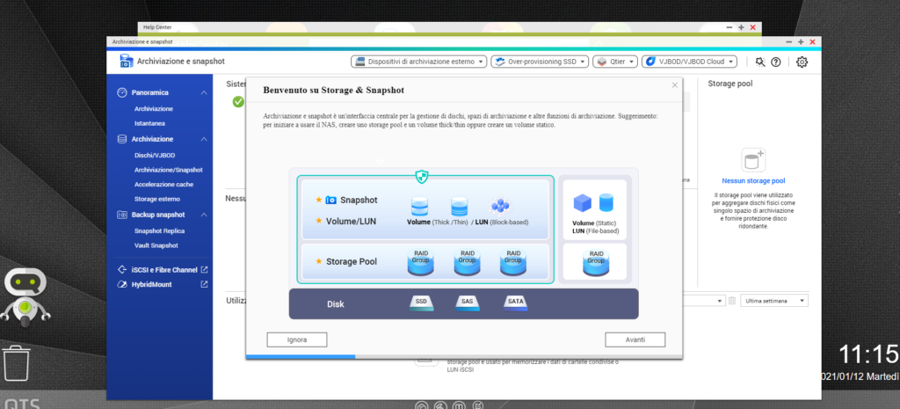Click the Benvenuto su Storage & Snapshot title

(x=333, y=91)
